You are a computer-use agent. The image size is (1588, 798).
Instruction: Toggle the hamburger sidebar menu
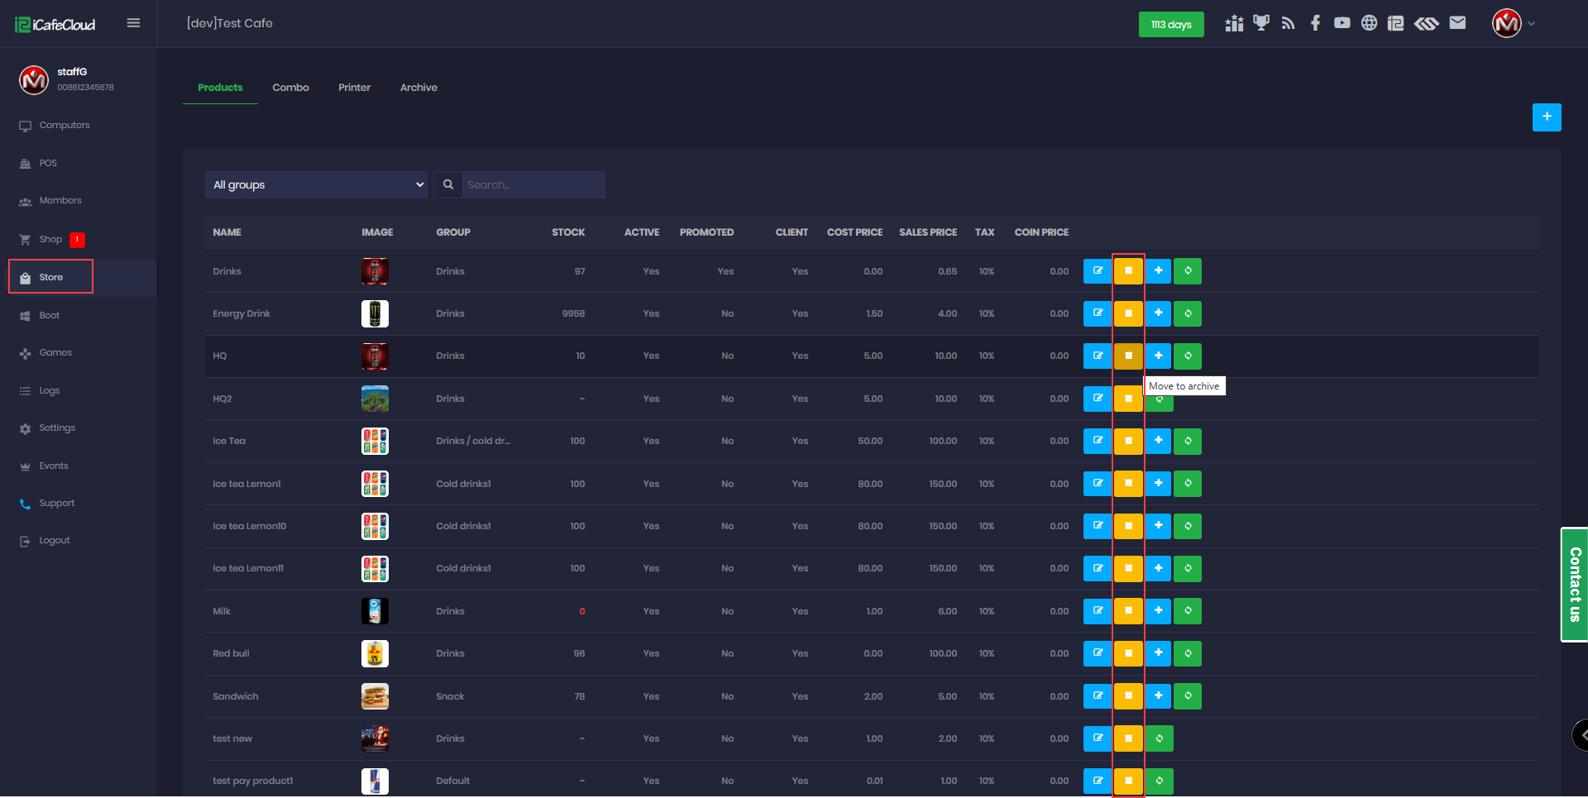pyautogui.click(x=133, y=23)
